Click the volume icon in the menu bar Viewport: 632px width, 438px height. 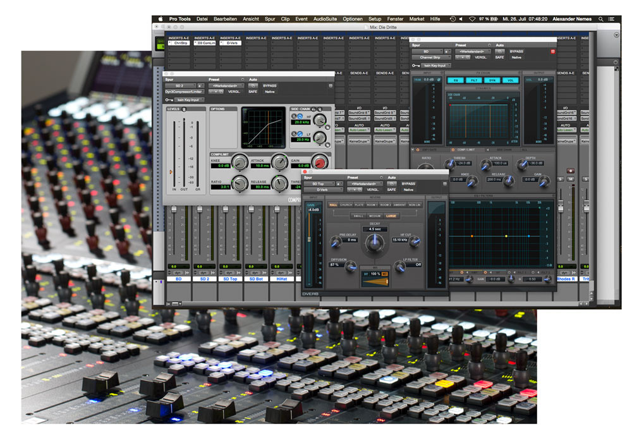pos(461,19)
